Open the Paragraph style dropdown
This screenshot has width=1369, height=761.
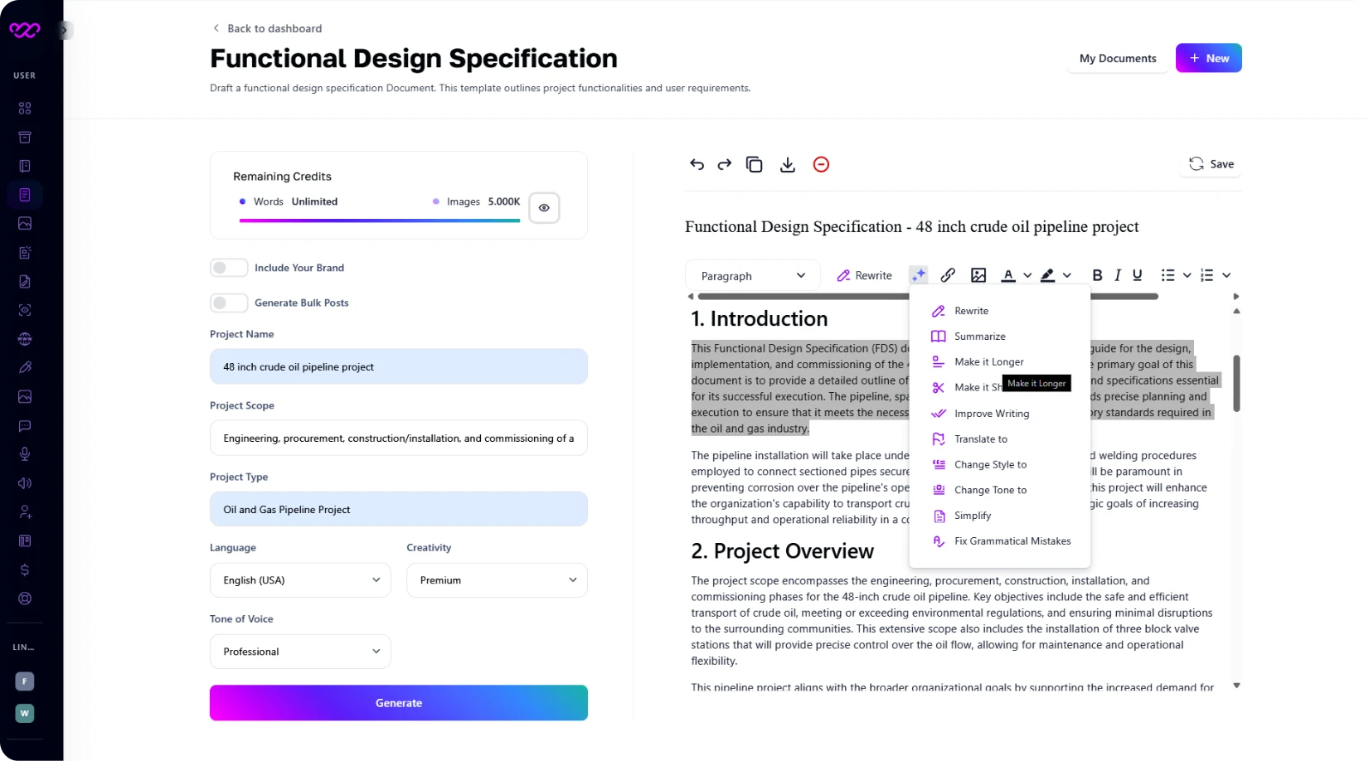[x=752, y=276]
